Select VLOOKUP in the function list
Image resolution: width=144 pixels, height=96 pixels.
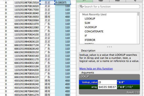(x=91, y=27)
